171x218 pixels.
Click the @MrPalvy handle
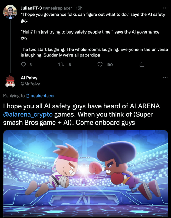30,84
